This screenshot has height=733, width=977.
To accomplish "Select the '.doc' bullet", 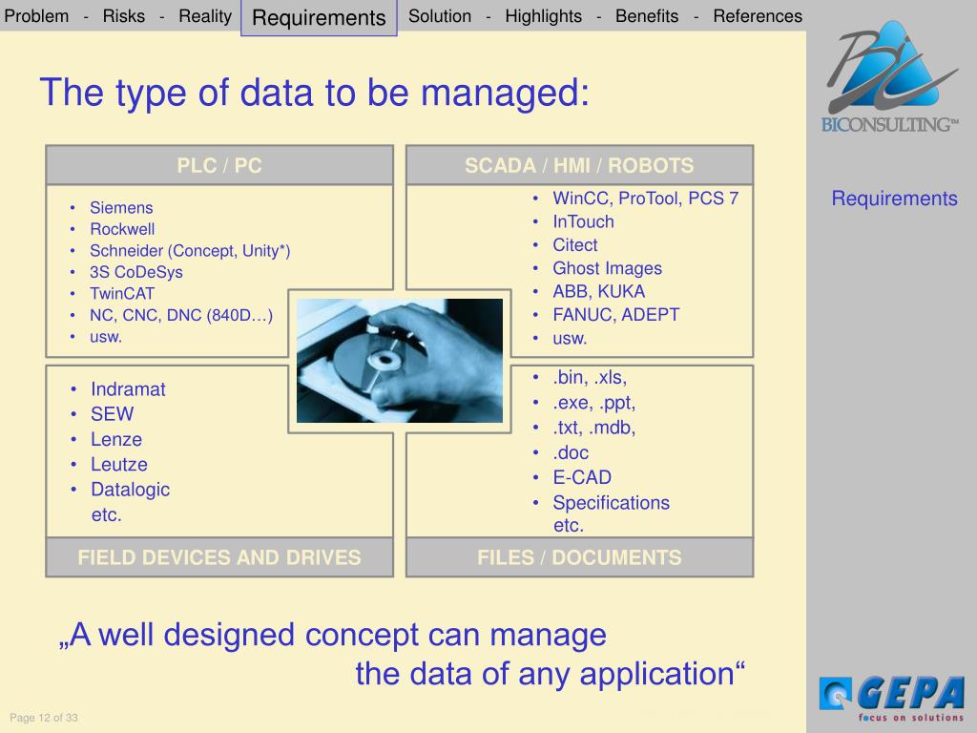I will (571, 452).
